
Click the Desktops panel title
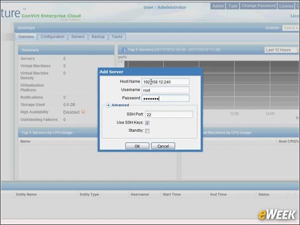click(26, 28)
